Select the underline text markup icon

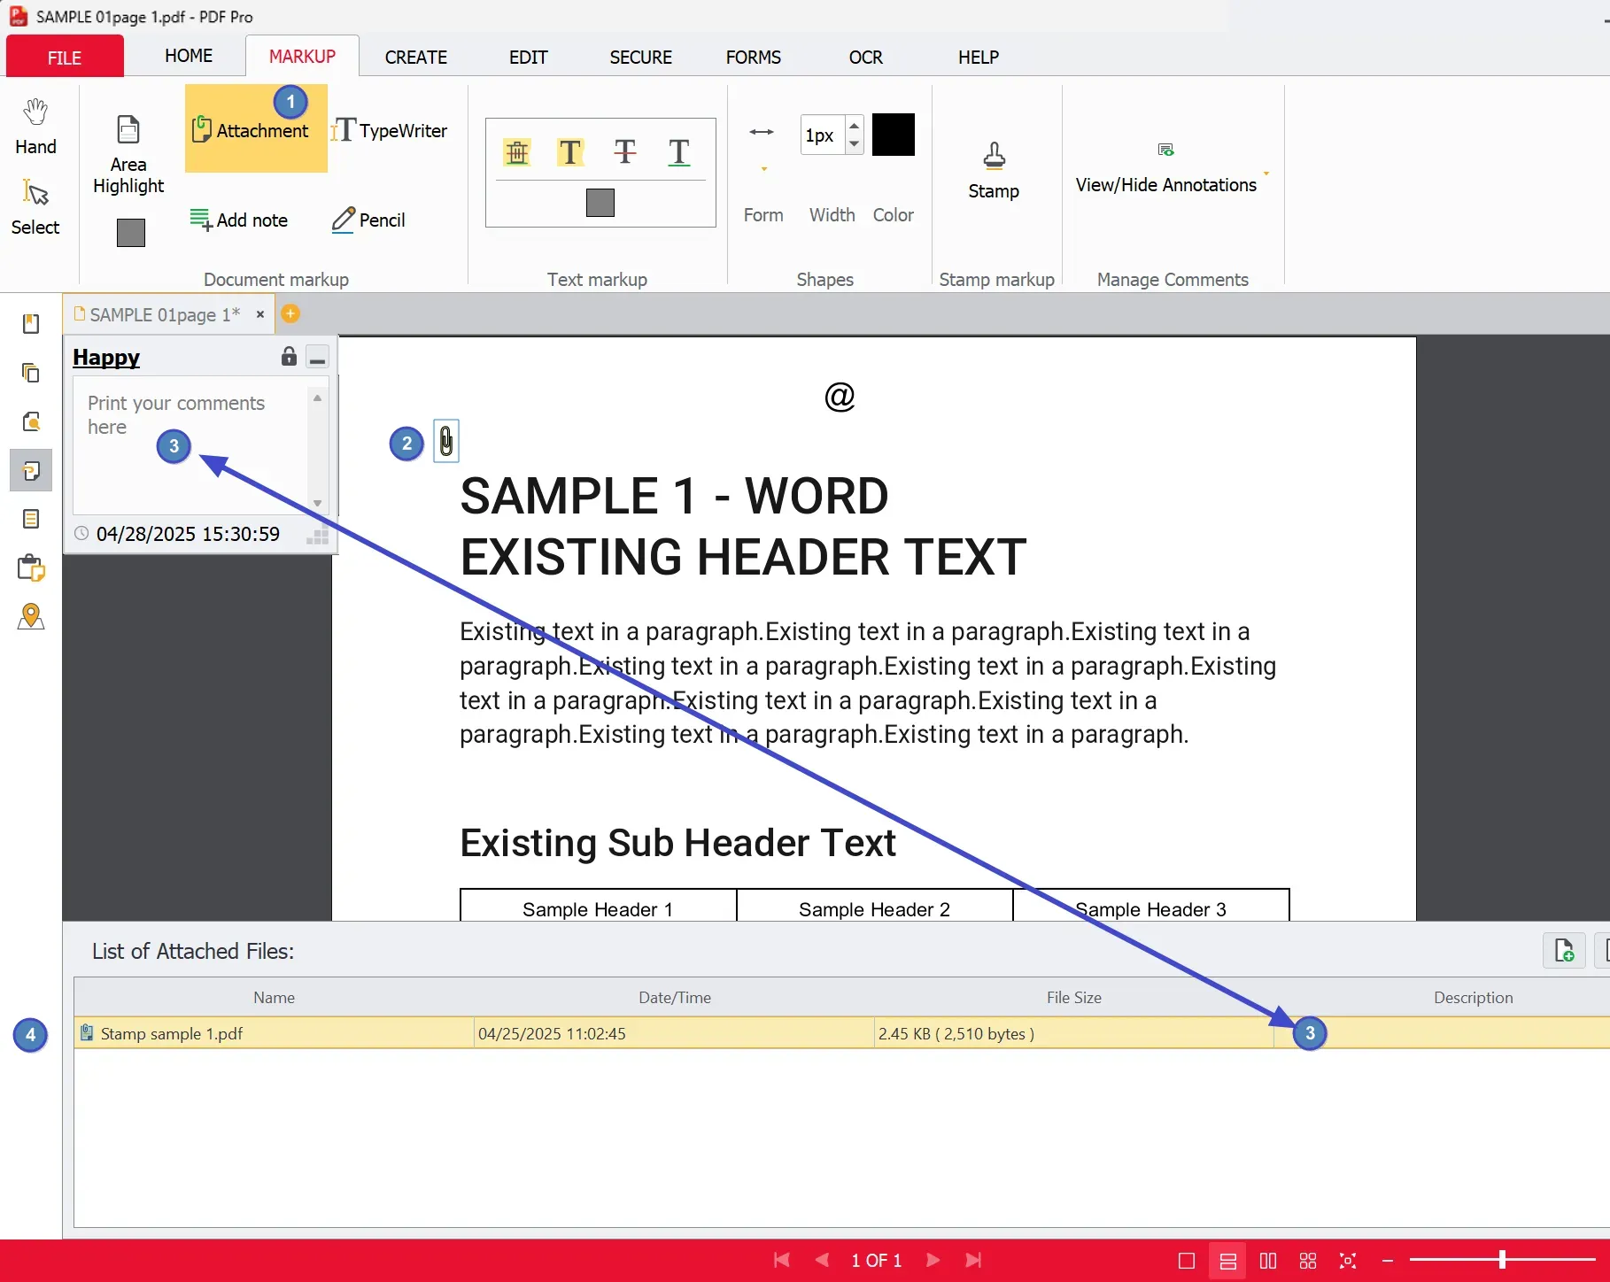click(679, 152)
